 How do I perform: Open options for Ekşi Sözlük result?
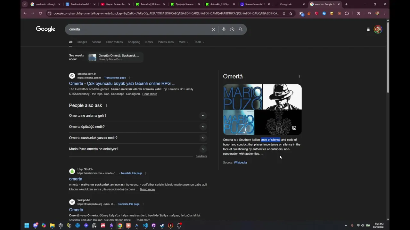click(145, 173)
